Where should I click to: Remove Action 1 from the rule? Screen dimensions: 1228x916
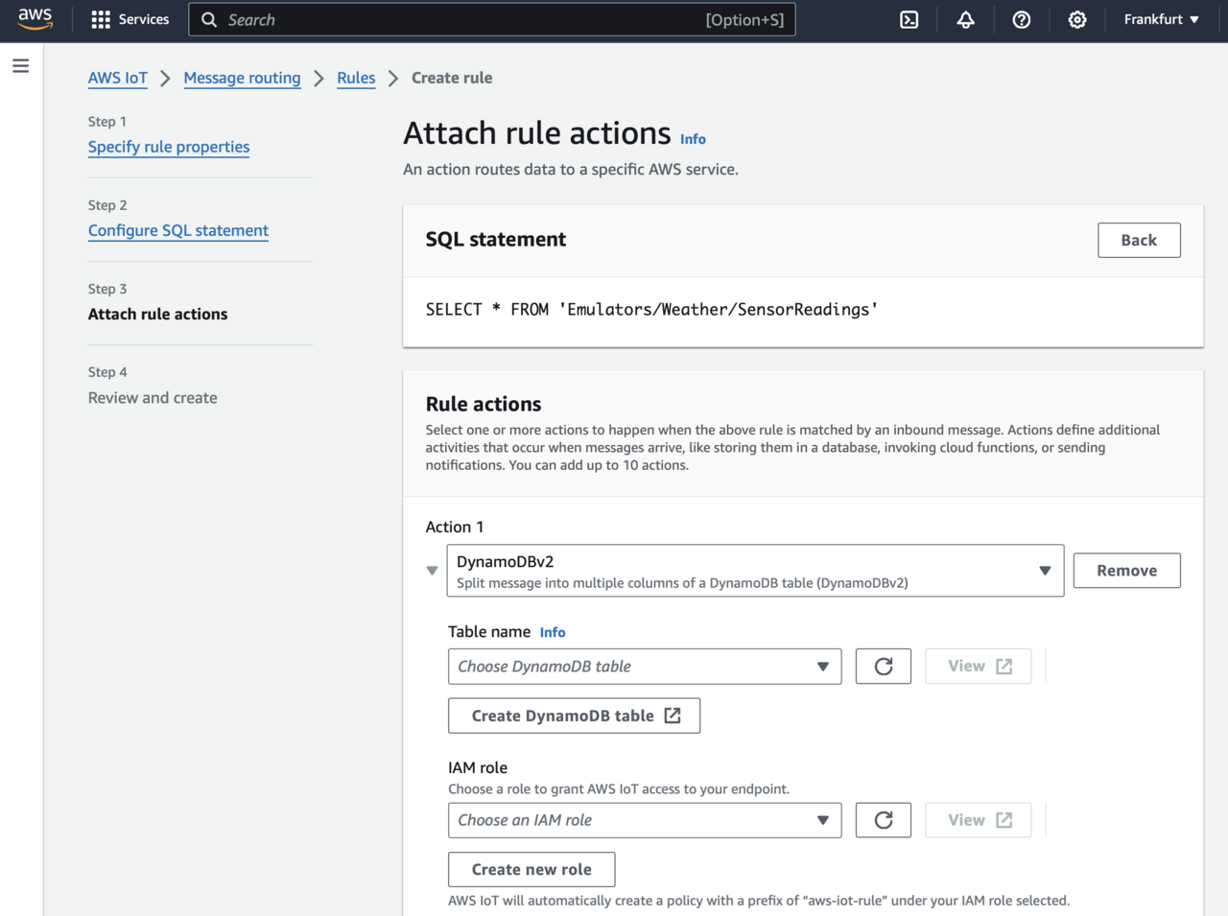click(x=1126, y=571)
